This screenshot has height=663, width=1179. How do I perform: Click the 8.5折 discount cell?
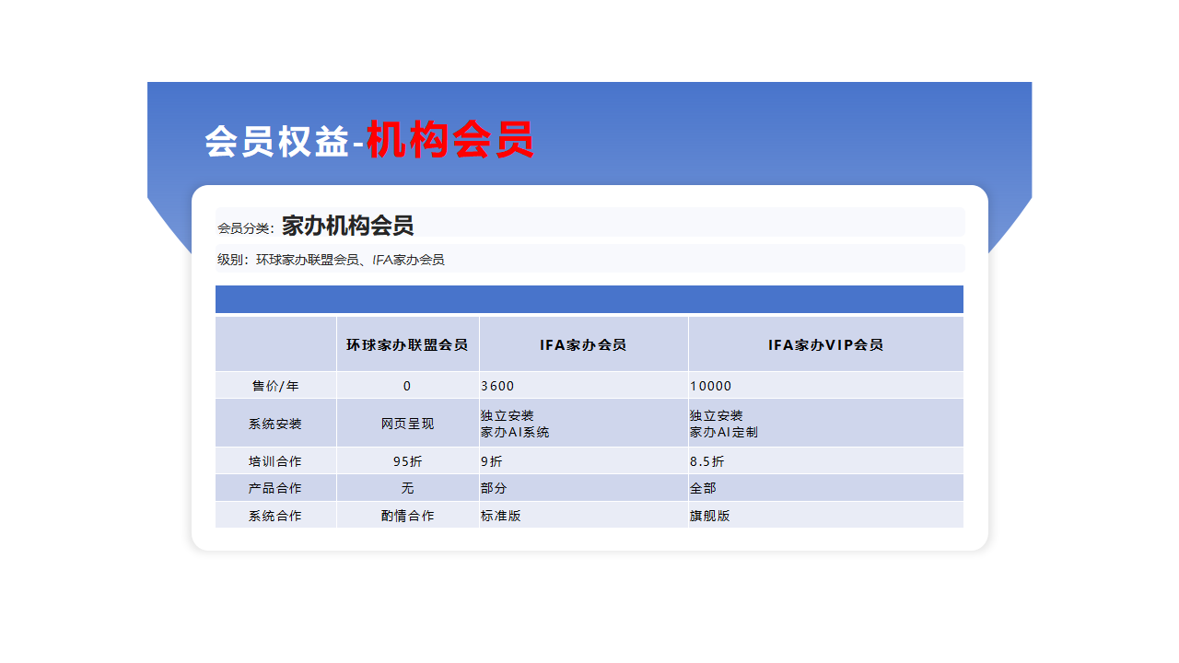826,461
